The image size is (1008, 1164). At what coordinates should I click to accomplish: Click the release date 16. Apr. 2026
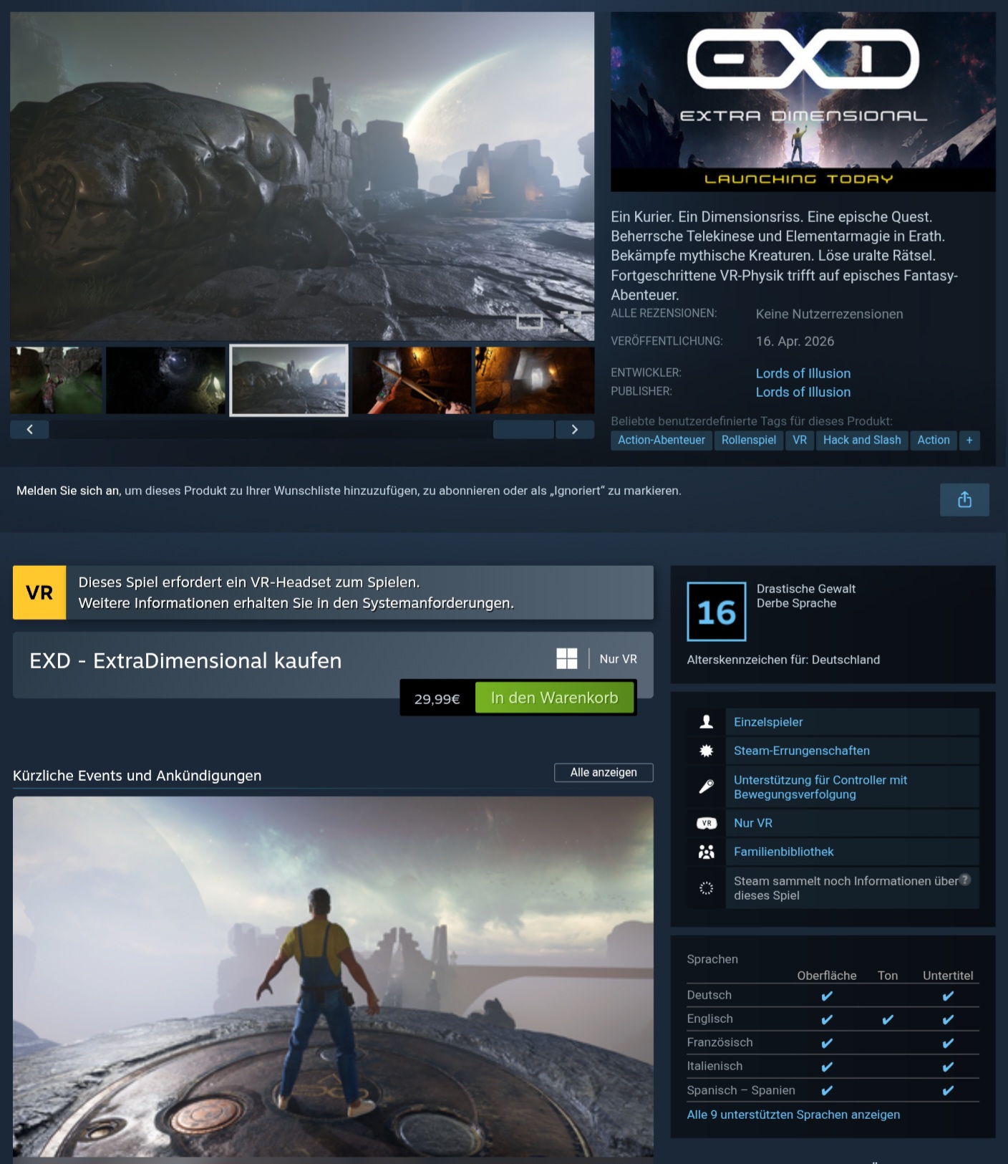coord(795,341)
